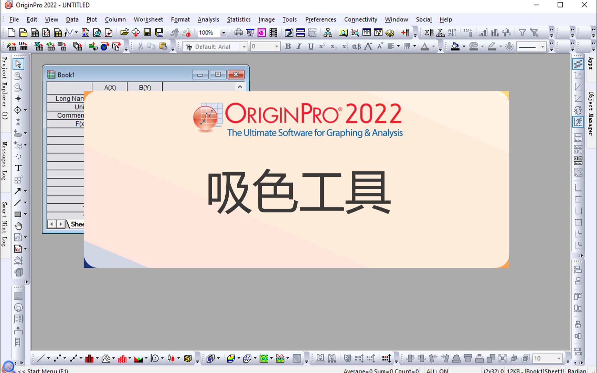Click the Add Filter funnel icon
Image resolution: width=597 pixels, height=373 pixels.
[x=522, y=33]
